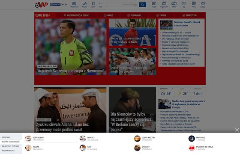Open Cristiano Ronaldo obraził Islandczyków headline
Image resolution: width=240 pixels, height=154 pixels.
pyautogui.click(x=187, y=24)
